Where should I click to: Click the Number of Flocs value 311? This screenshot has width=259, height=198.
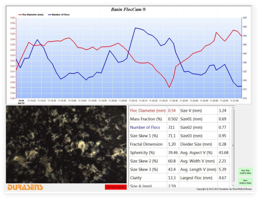(x=171, y=128)
